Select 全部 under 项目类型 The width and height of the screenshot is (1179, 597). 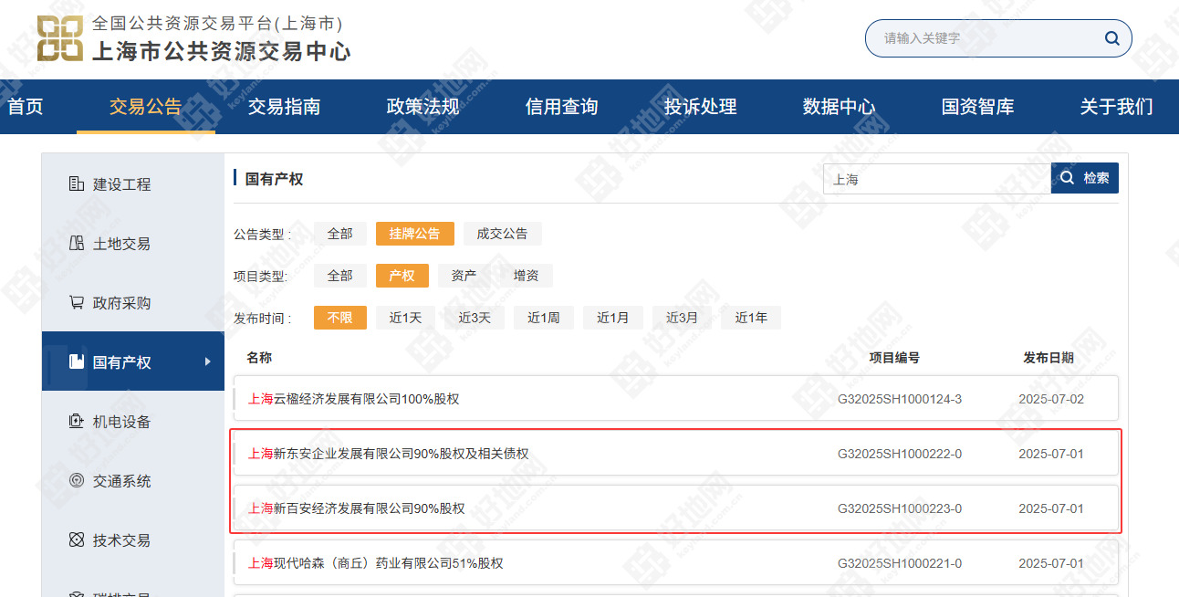point(340,276)
